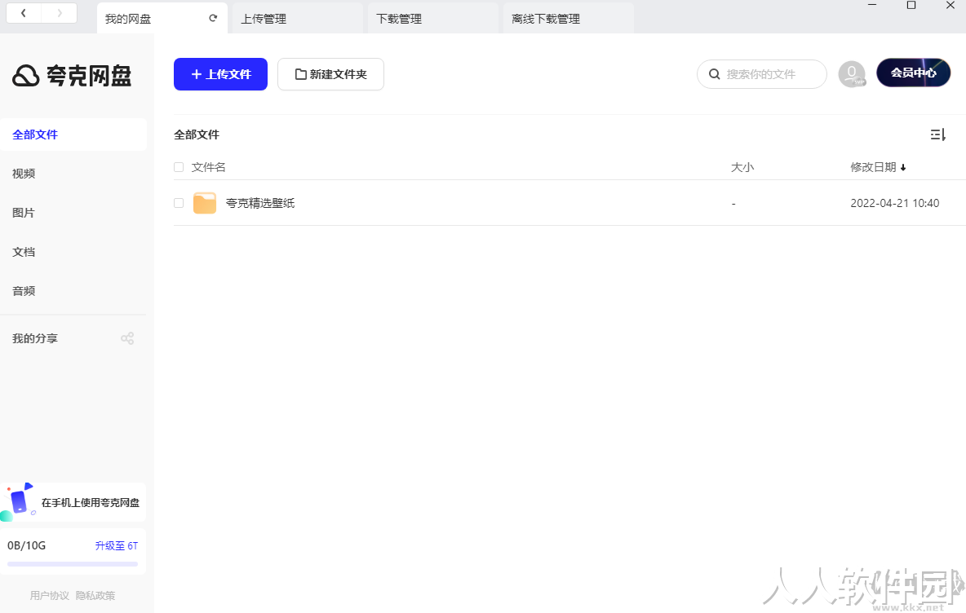Go forward with the right arrow button
Image resolution: width=966 pixels, height=613 pixels.
59,13
